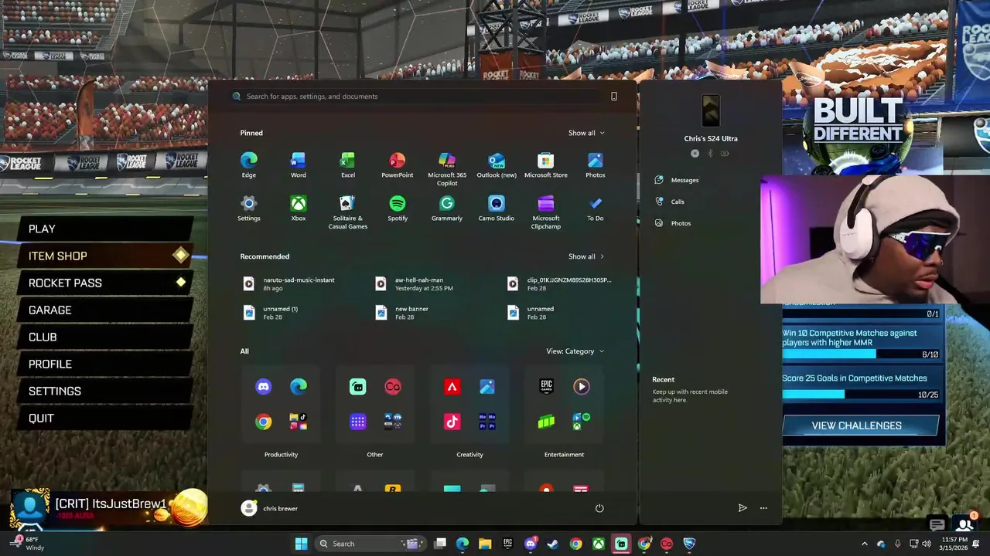Open Outlook (new) pinned app
The image size is (990, 556).
(497, 164)
